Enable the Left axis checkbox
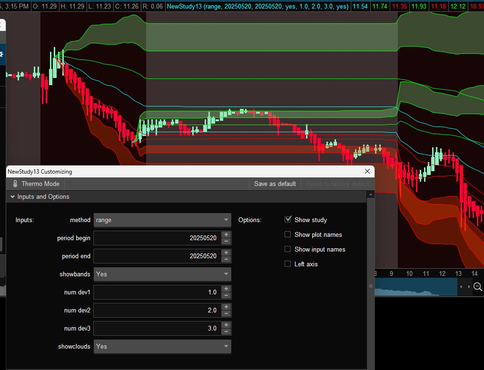The height and width of the screenshot is (370, 484). tap(287, 264)
